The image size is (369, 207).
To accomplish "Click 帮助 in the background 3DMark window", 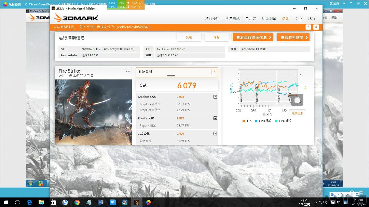I will click(334, 18).
